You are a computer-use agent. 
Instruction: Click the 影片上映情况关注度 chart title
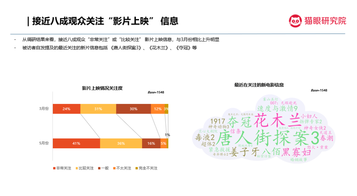click(102, 88)
